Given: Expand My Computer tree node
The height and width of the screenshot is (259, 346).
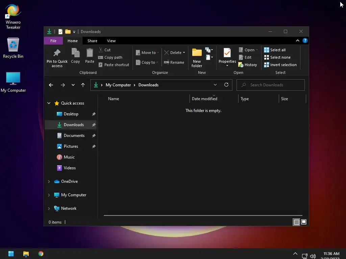Looking at the screenshot, I should [x=49, y=195].
